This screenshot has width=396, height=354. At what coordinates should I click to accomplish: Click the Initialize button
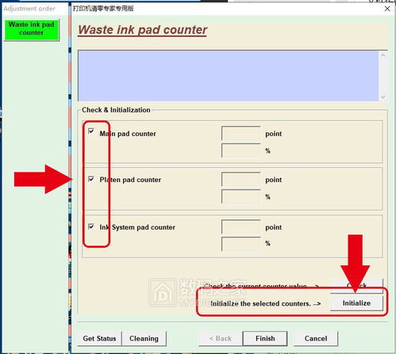(356, 303)
